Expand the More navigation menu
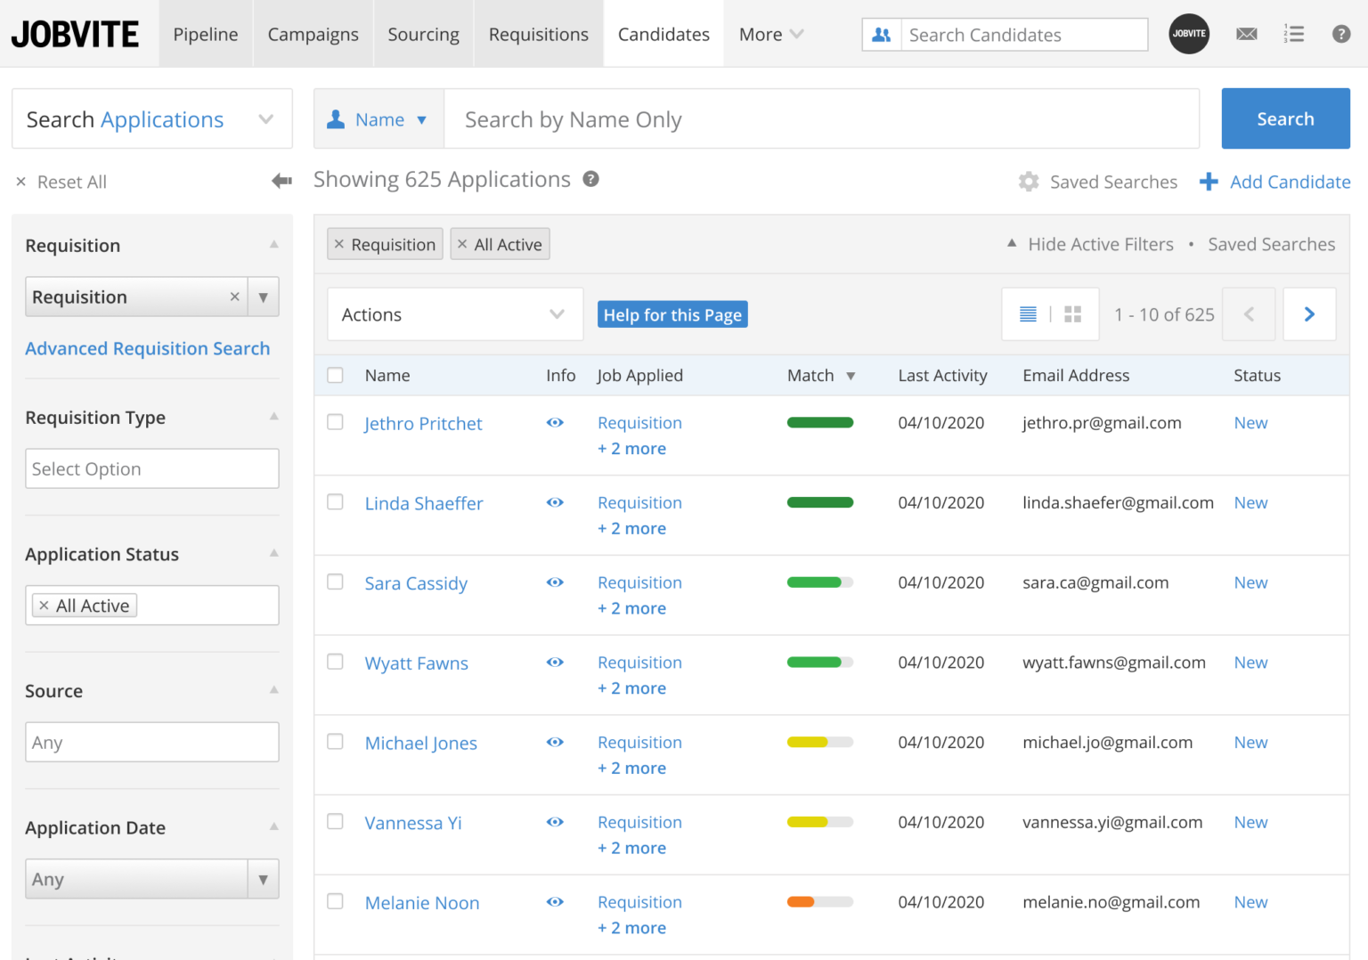The image size is (1368, 960). [x=769, y=34]
